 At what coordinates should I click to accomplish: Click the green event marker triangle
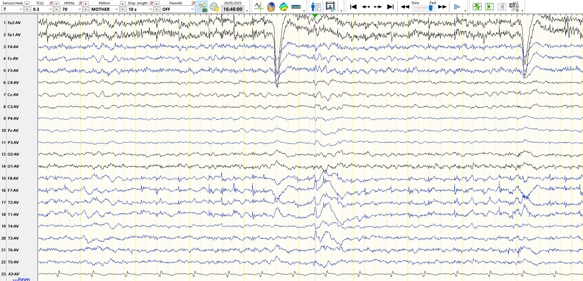click(315, 15)
